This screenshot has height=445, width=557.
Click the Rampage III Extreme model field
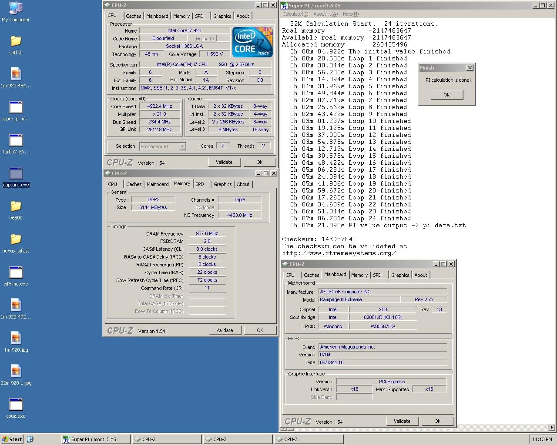(359, 299)
